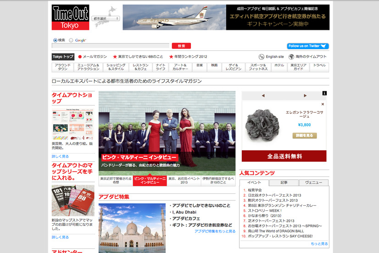Viewport: 379px width, 253px height.
Task: Open 音楽 menu item
Action: click(x=200, y=67)
